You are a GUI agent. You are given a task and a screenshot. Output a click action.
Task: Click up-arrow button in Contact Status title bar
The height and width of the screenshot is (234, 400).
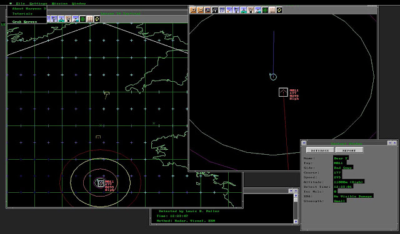(x=394, y=143)
